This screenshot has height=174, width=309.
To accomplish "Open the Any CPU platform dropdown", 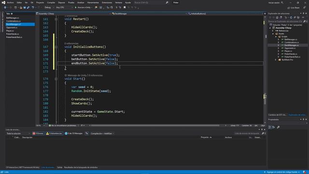I will tap(64, 8).
